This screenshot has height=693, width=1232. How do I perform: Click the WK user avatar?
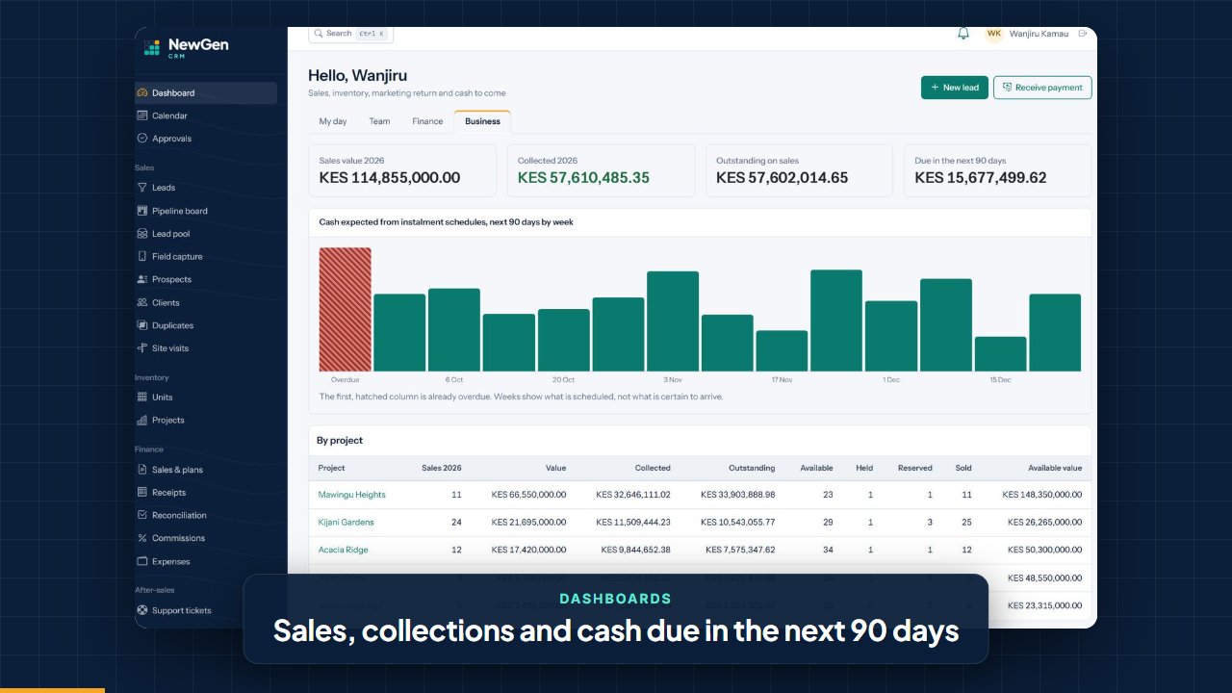994,34
